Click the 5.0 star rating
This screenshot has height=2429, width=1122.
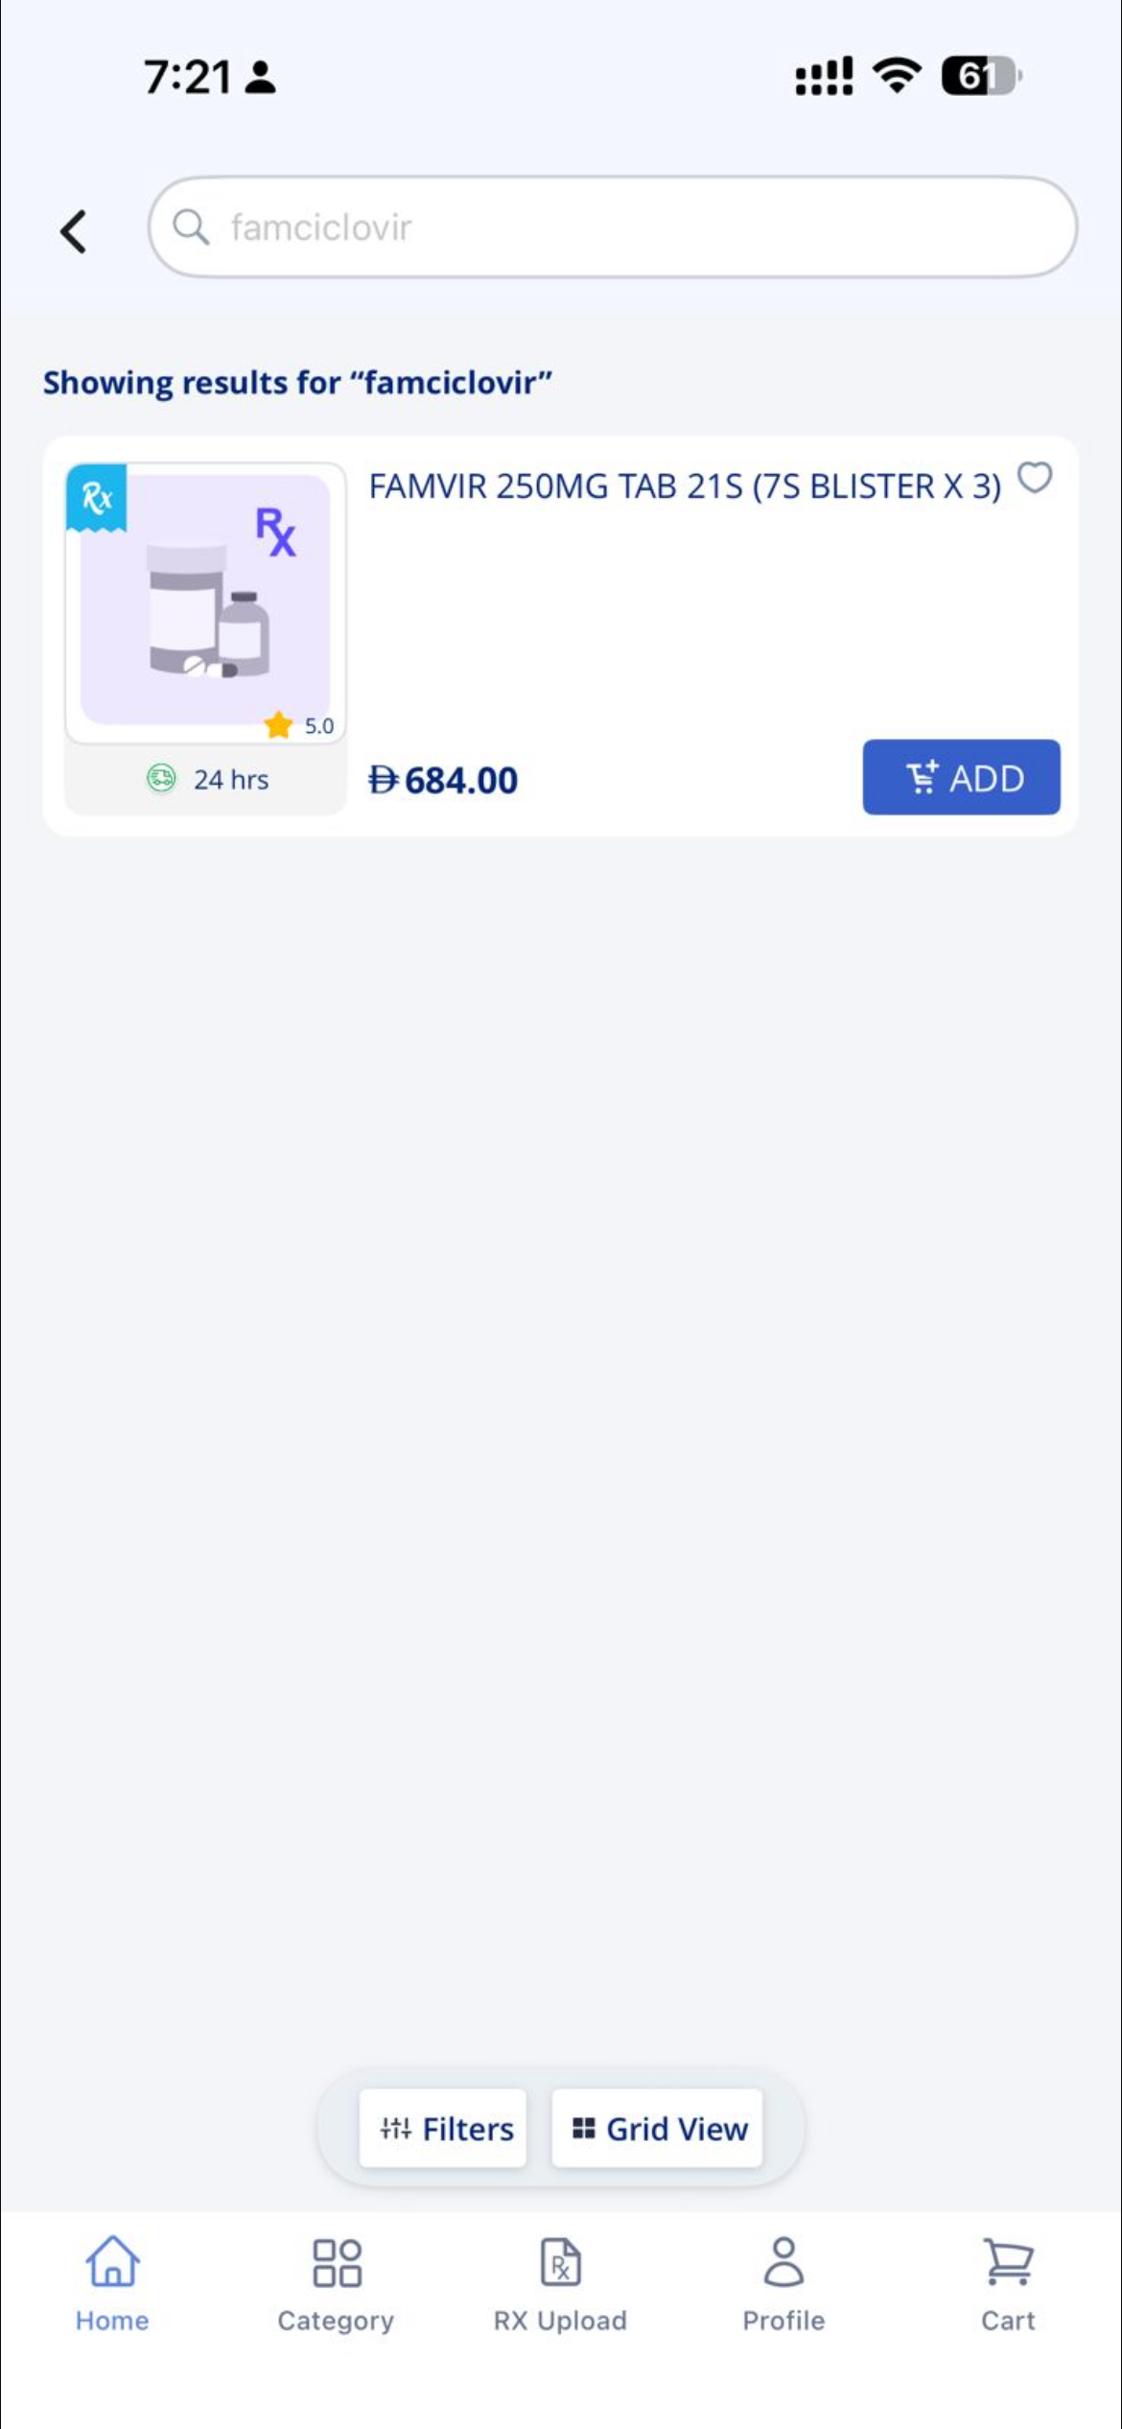[x=300, y=725]
